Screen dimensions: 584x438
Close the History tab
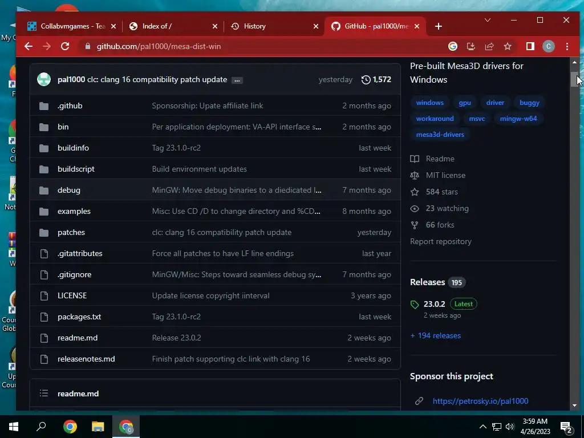316,26
